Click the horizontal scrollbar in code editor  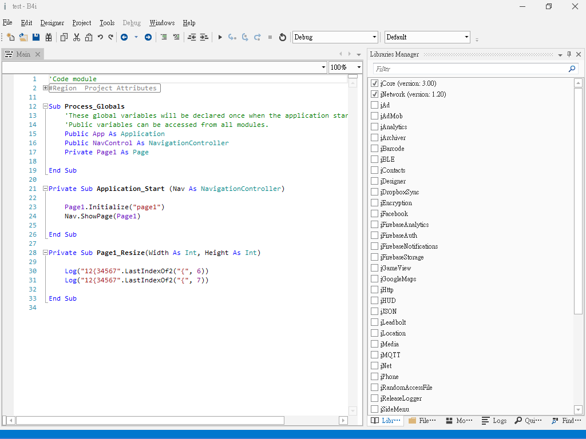click(x=150, y=421)
